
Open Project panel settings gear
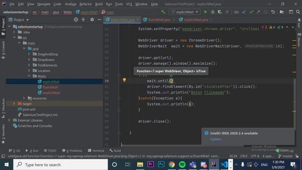pos(92,20)
